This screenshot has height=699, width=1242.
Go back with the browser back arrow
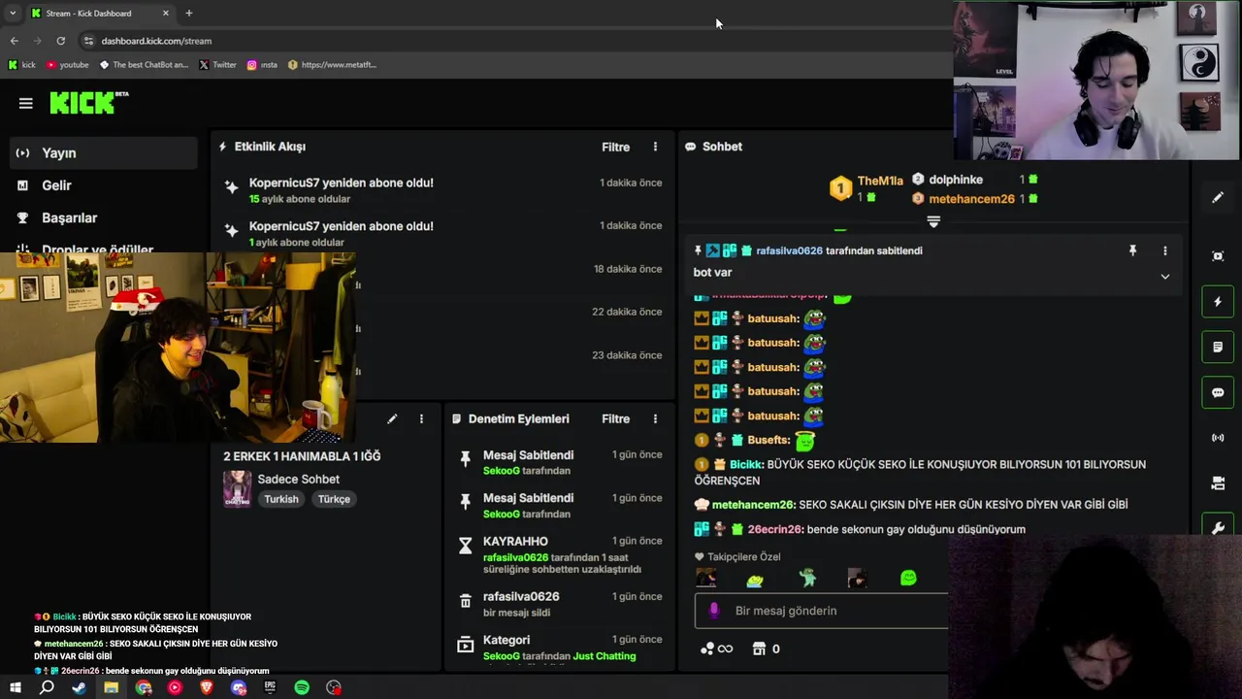coord(14,41)
